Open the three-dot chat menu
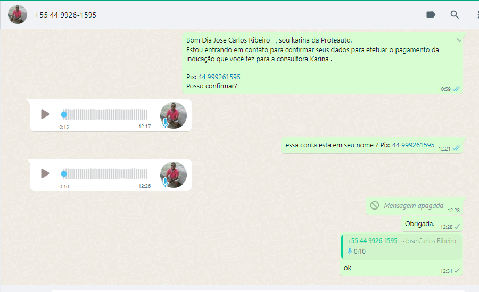Screen dimensions: 479x292 coord(477,15)
